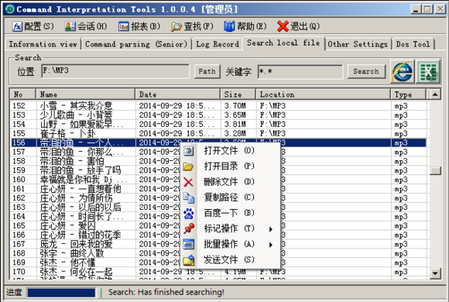The image size is (449, 302).
Task: Switch to the Command parsing (Senior) tab
Action: pyautogui.click(x=136, y=44)
